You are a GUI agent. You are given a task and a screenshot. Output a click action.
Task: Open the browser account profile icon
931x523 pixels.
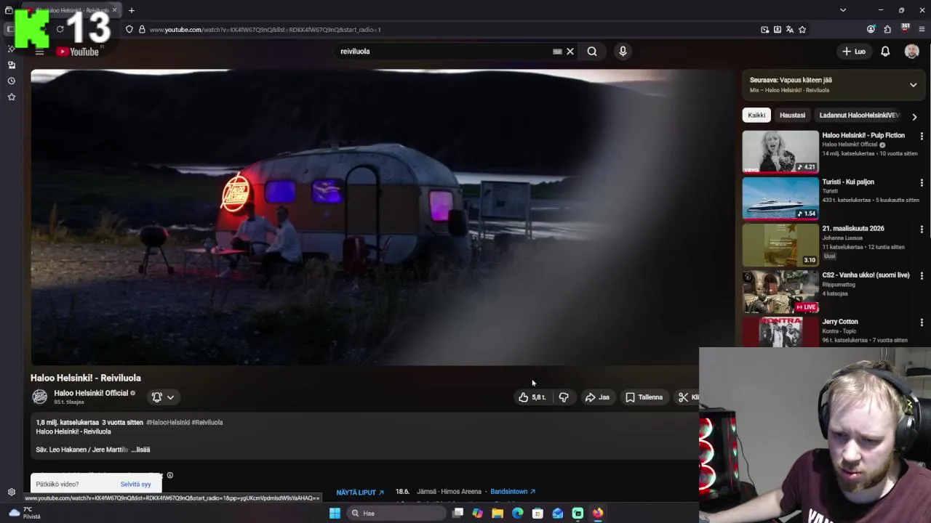[x=871, y=30]
